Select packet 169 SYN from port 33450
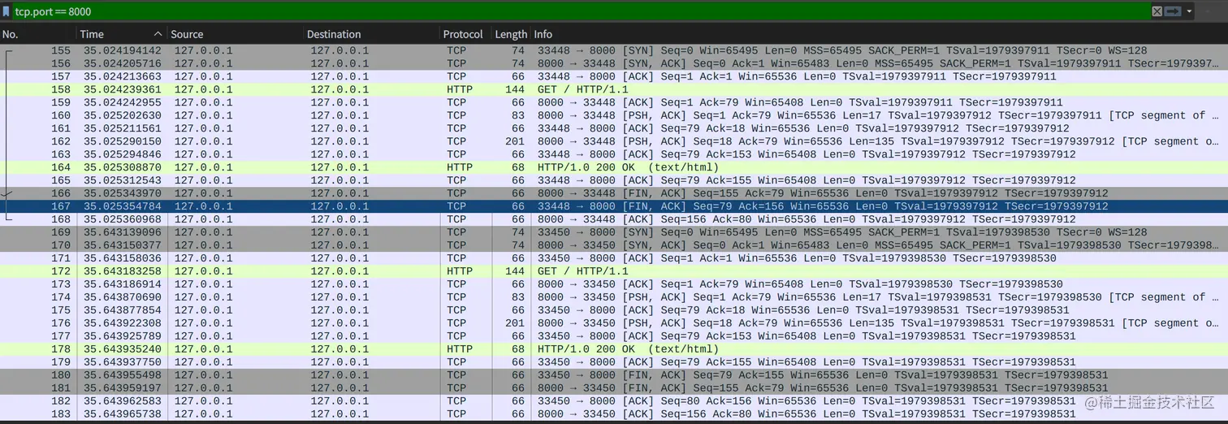Viewport: 1228px width, 424px height. pyautogui.click(x=614, y=232)
